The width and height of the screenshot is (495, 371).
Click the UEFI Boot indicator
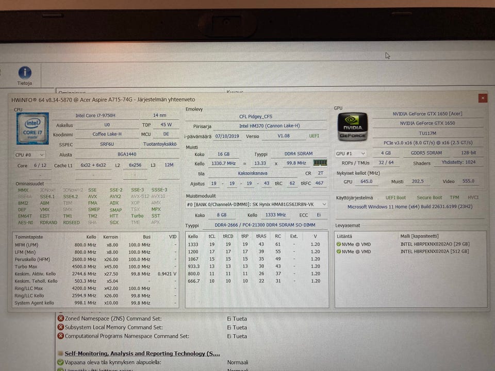pos(395,197)
